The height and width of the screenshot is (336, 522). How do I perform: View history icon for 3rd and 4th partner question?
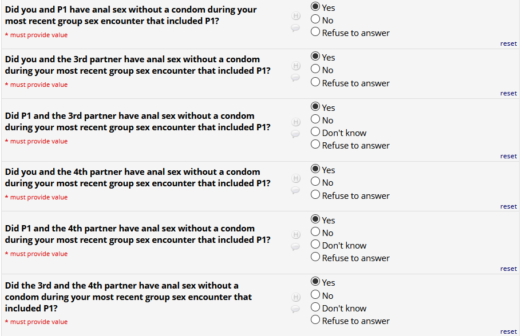pyautogui.click(x=296, y=297)
